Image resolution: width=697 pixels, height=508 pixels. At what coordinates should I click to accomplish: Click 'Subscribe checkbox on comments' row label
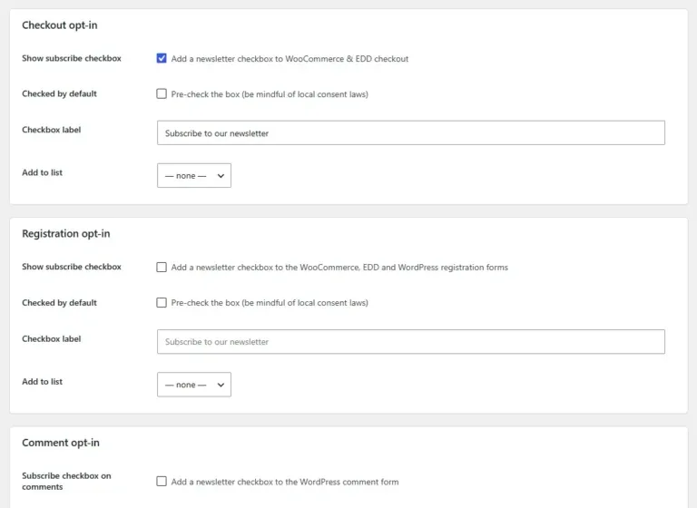point(66,482)
